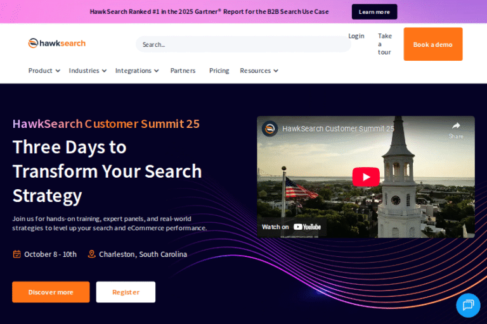Play the Customer Summit 25 video
Image resolution: width=487 pixels, height=324 pixels.
(x=366, y=177)
